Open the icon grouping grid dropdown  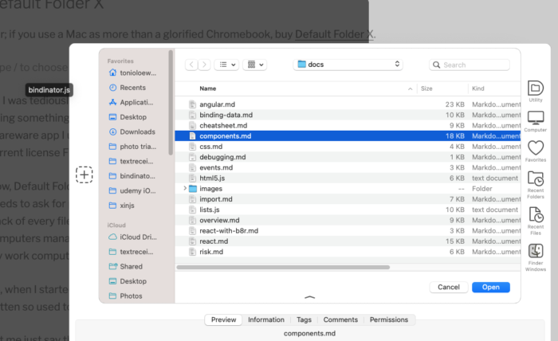tap(255, 65)
